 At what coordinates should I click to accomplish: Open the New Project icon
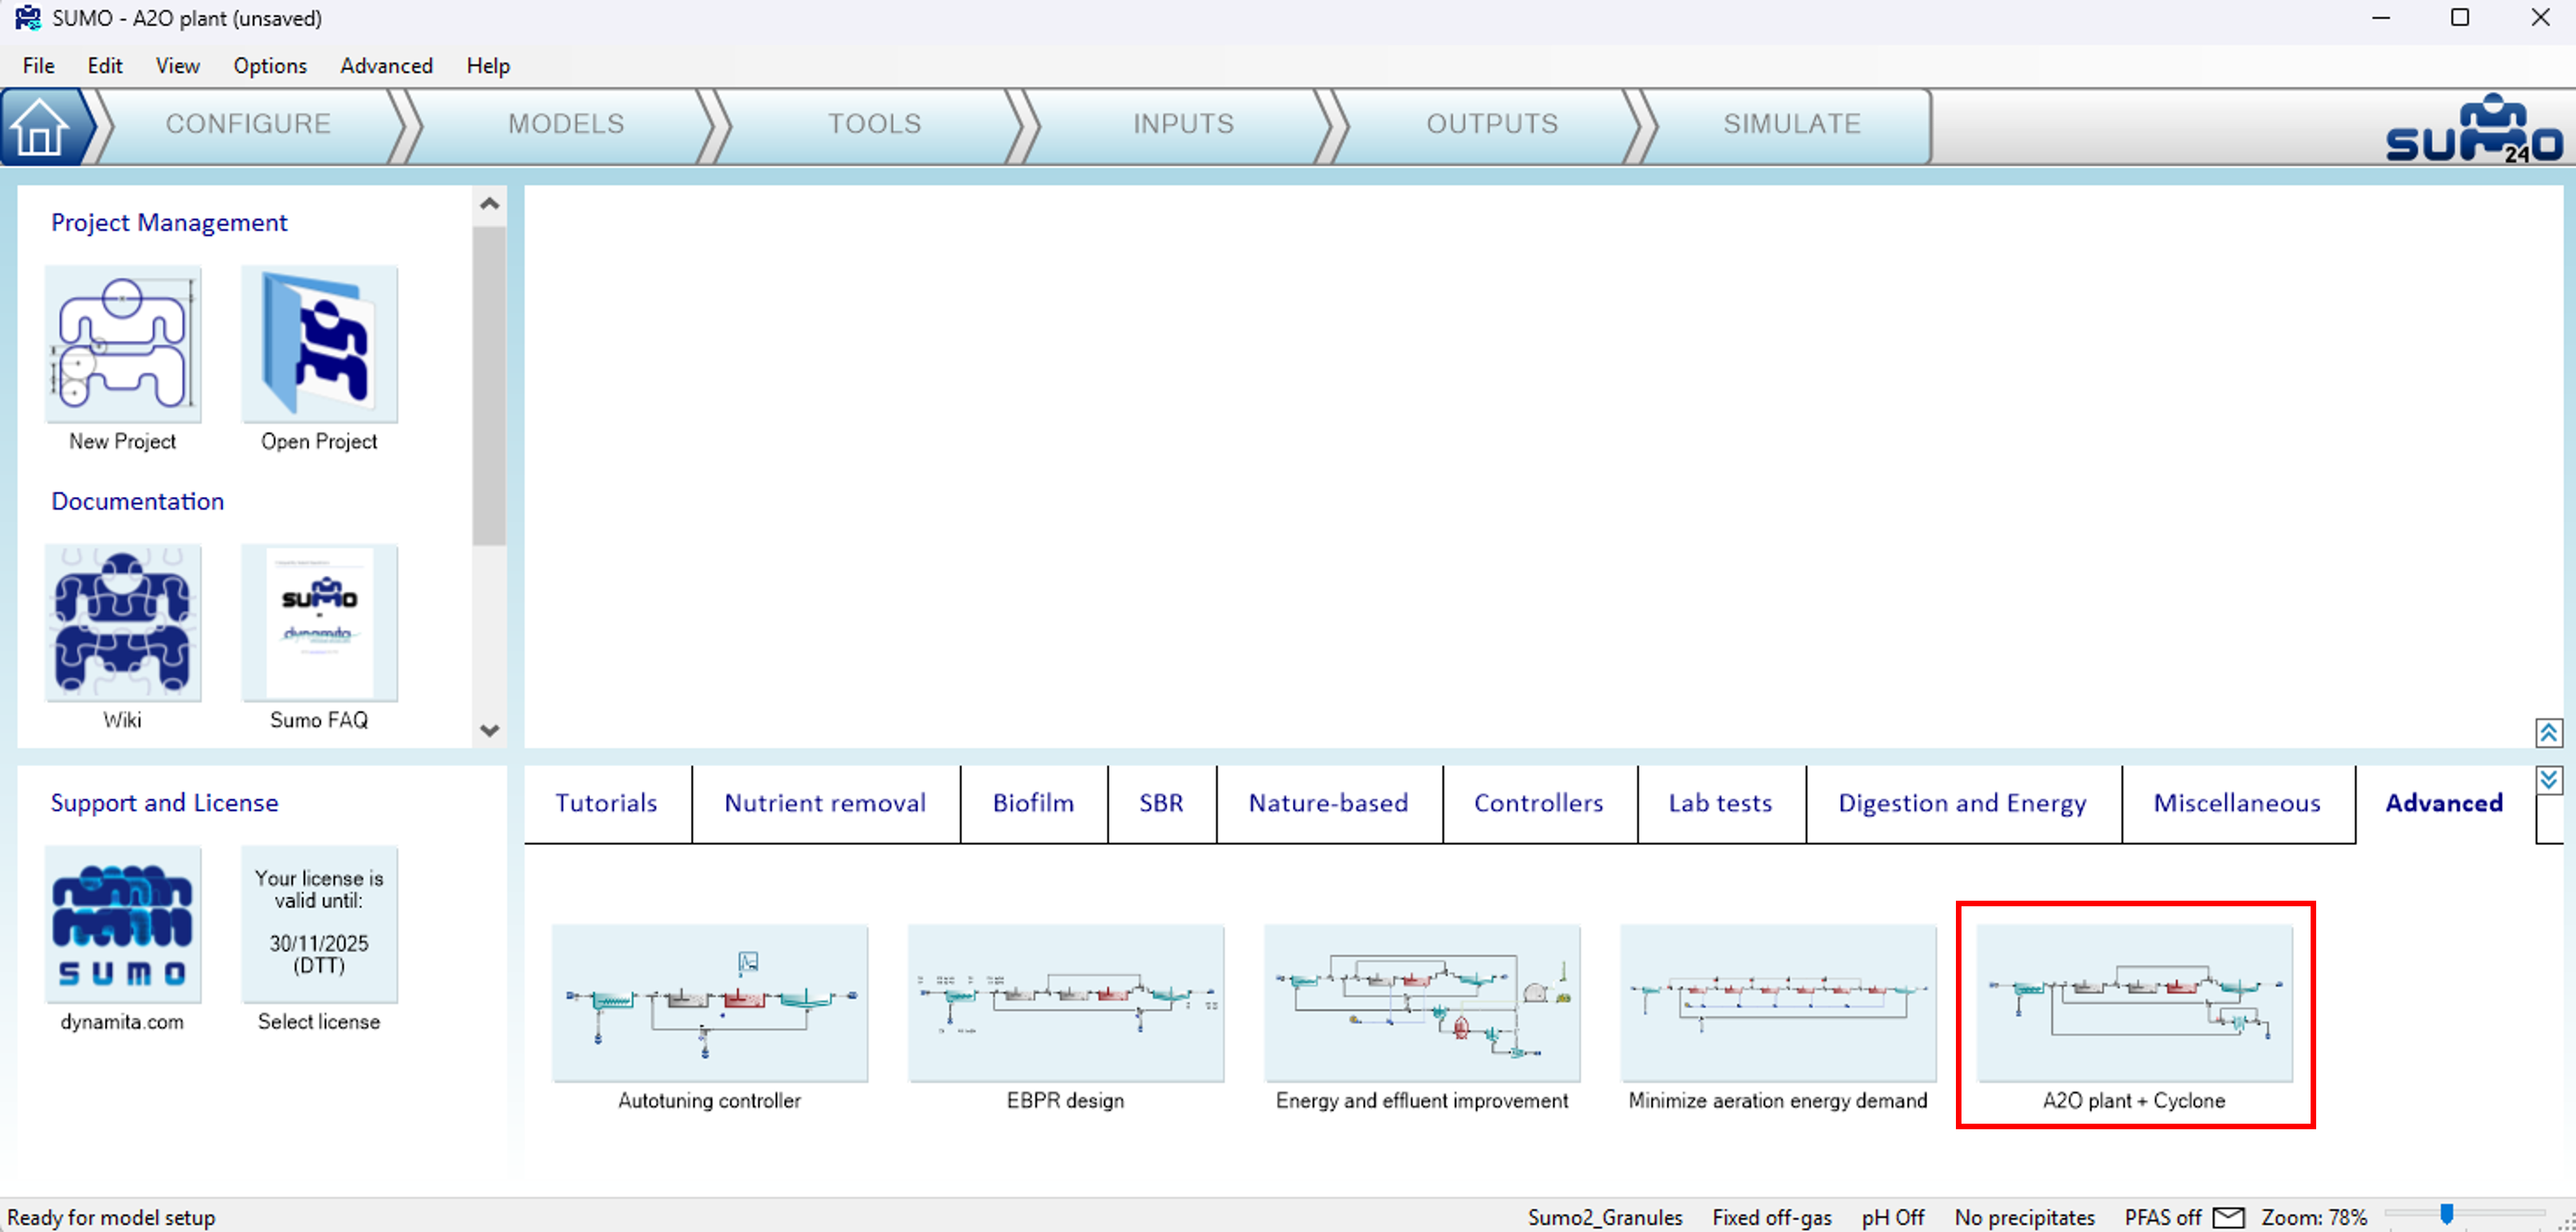tap(122, 345)
